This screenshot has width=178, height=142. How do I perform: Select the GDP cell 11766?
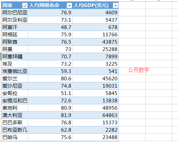(95, 35)
